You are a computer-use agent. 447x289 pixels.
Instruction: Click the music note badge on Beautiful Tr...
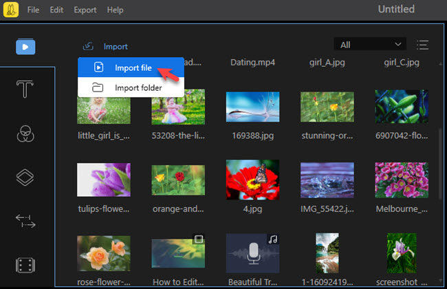click(x=273, y=239)
